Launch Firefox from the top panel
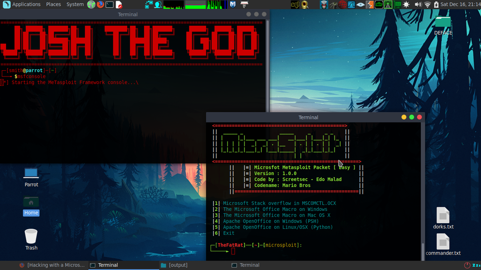481x270 pixels. coord(100,5)
